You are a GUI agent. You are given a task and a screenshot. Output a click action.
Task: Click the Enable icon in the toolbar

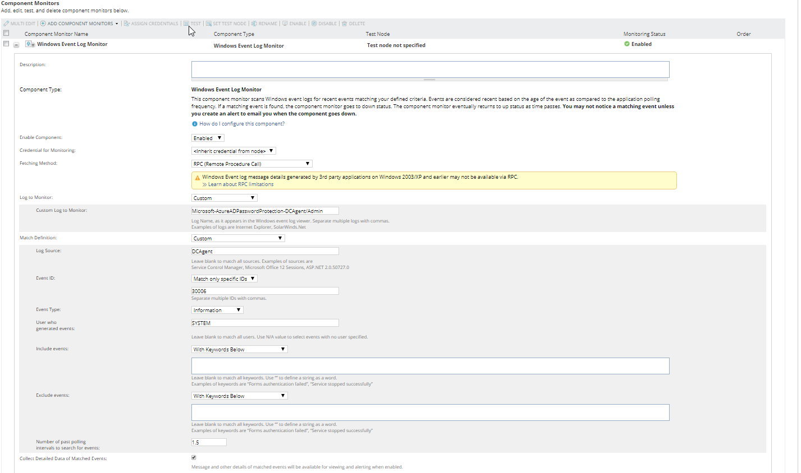(285, 24)
